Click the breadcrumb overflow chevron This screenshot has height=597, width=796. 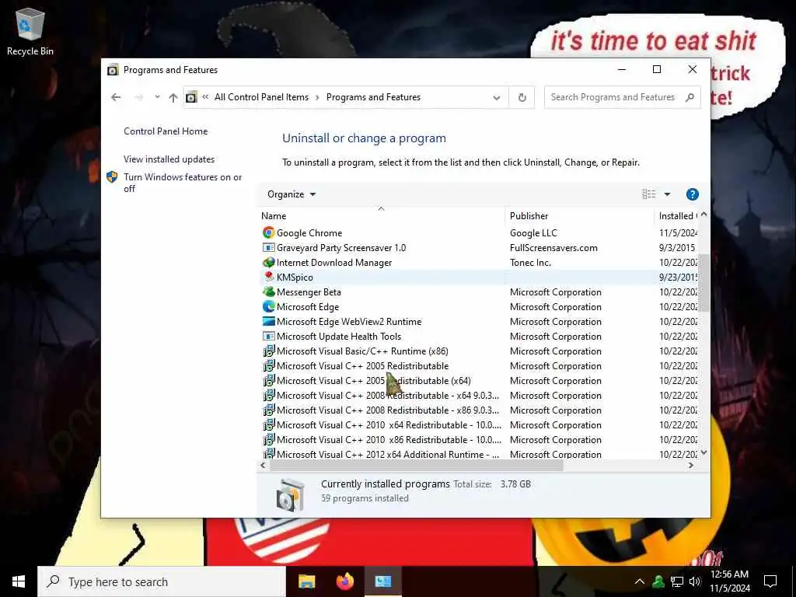tap(205, 97)
